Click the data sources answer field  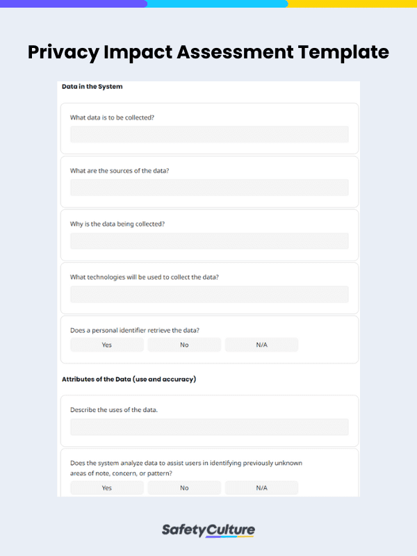tap(208, 187)
